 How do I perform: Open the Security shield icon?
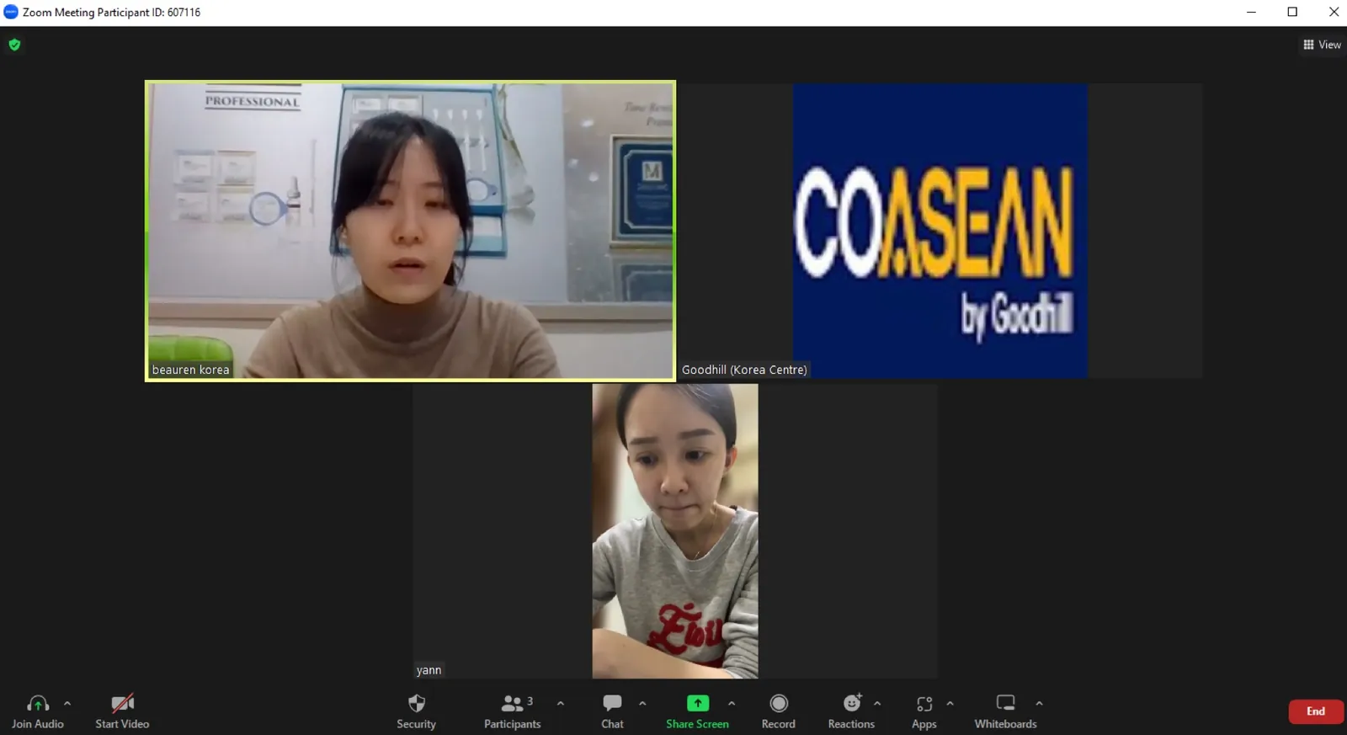point(417,703)
